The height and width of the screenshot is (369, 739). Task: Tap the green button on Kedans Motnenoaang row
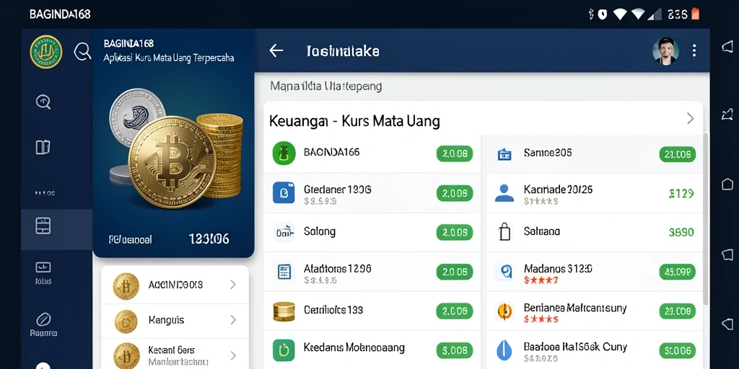pos(455,351)
